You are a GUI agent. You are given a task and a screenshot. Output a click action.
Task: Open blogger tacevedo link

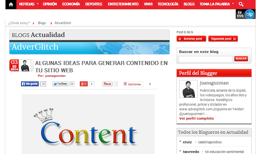click(x=191, y=152)
